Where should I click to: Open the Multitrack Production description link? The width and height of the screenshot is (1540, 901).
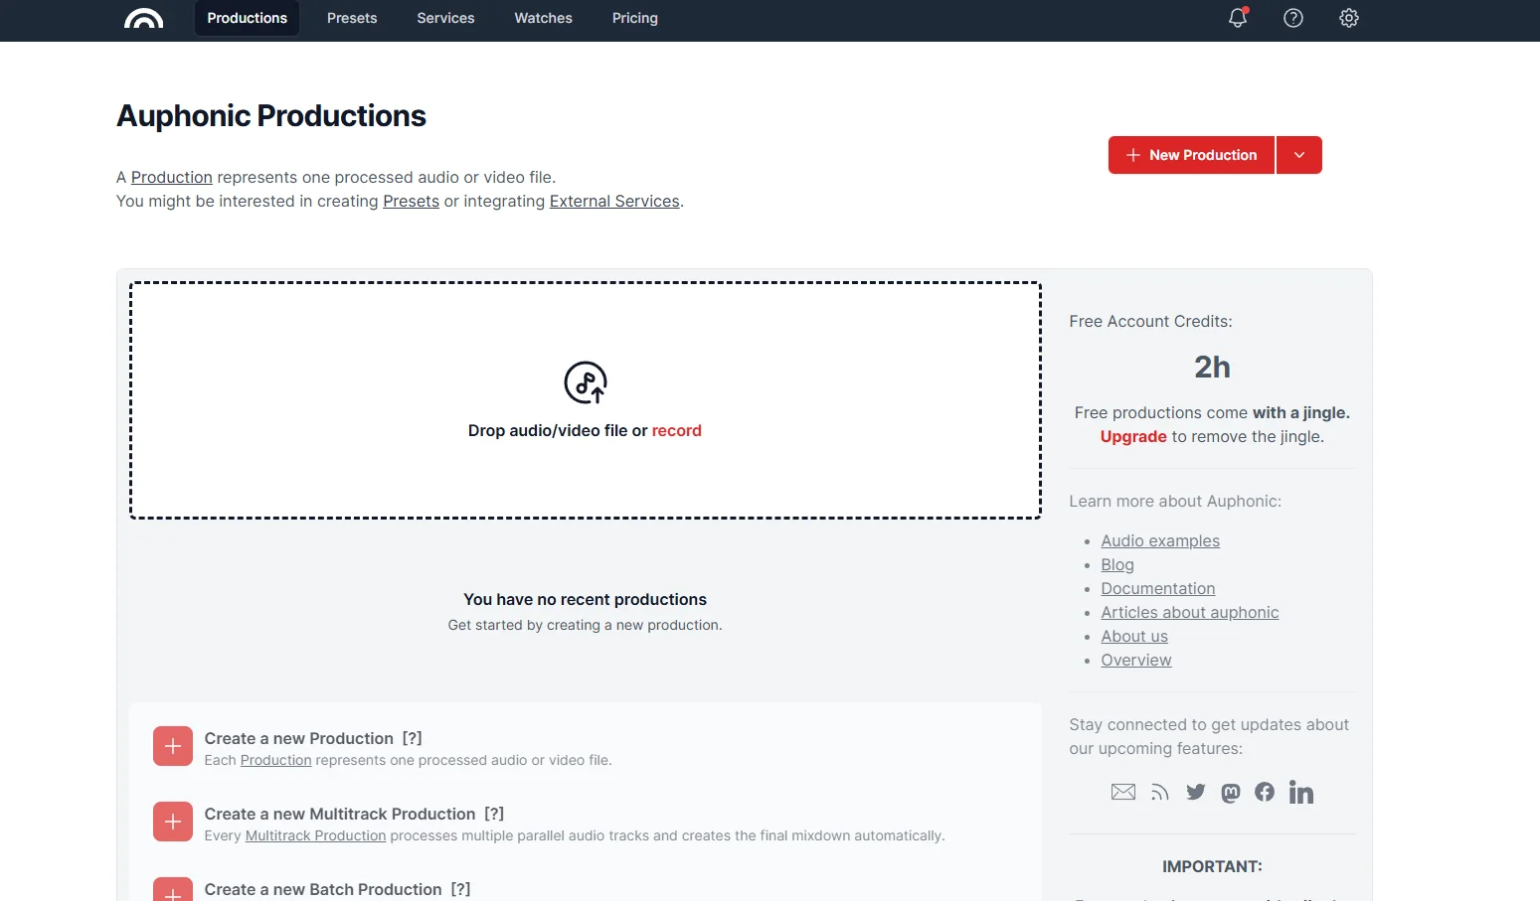pyautogui.click(x=316, y=835)
